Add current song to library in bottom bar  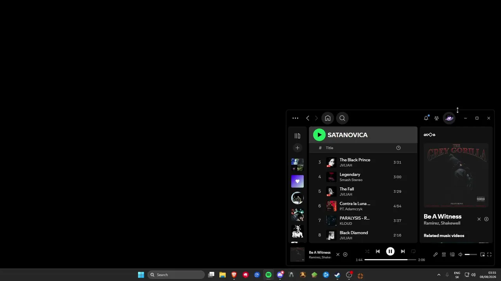pyautogui.click(x=345, y=254)
